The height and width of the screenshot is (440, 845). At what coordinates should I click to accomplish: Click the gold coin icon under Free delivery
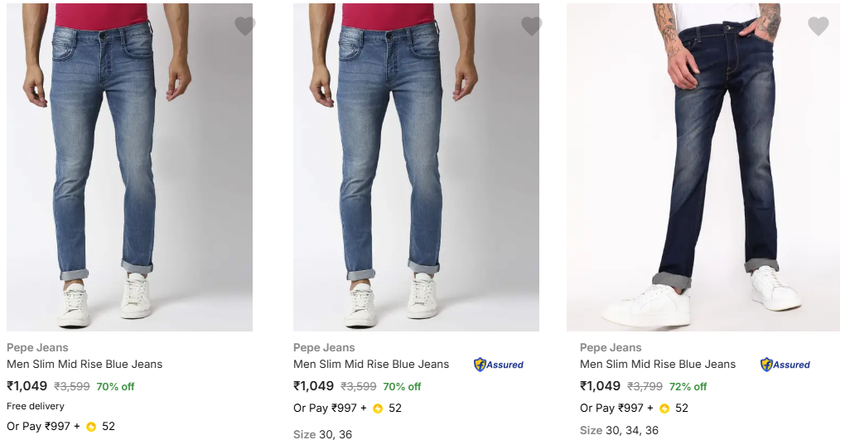coord(91,427)
